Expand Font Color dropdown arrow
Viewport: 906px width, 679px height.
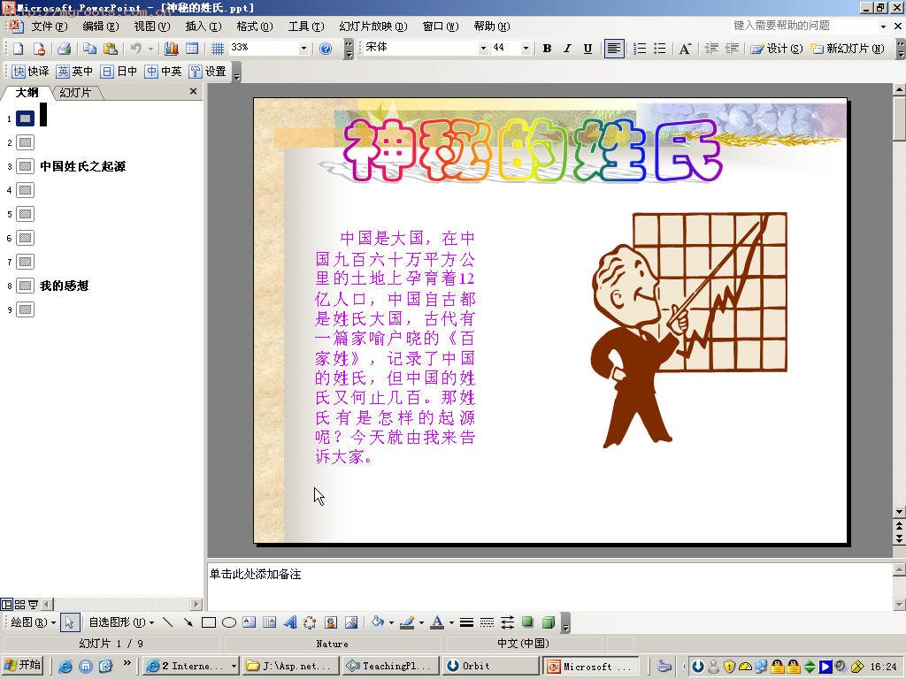tap(451, 622)
